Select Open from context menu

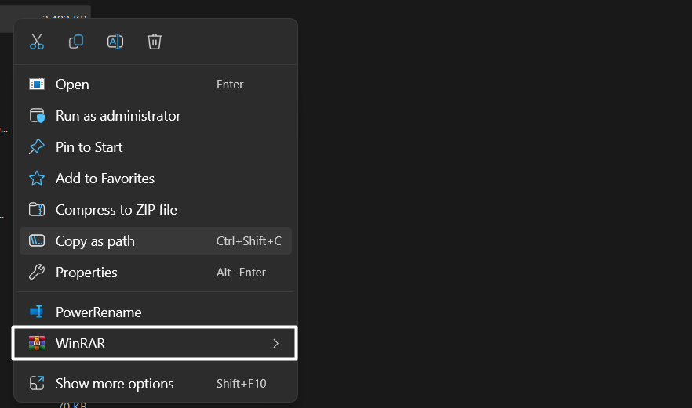click(x=72, y=85)
